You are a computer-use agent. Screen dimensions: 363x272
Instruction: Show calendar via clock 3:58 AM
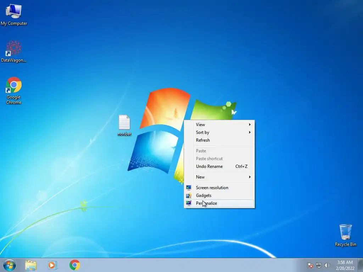pyautogui.click(x=345, y=265)
